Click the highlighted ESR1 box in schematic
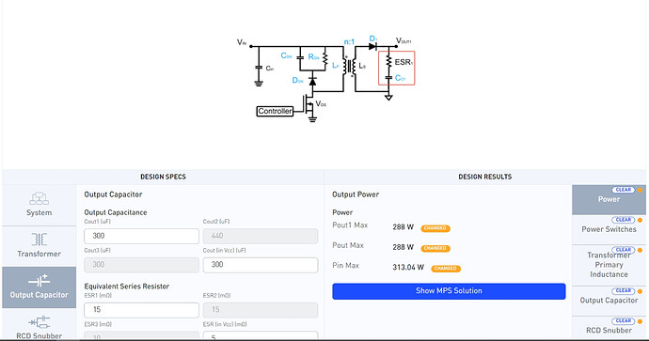The width and height of the screenshot is (649, 341). (396, 69)
